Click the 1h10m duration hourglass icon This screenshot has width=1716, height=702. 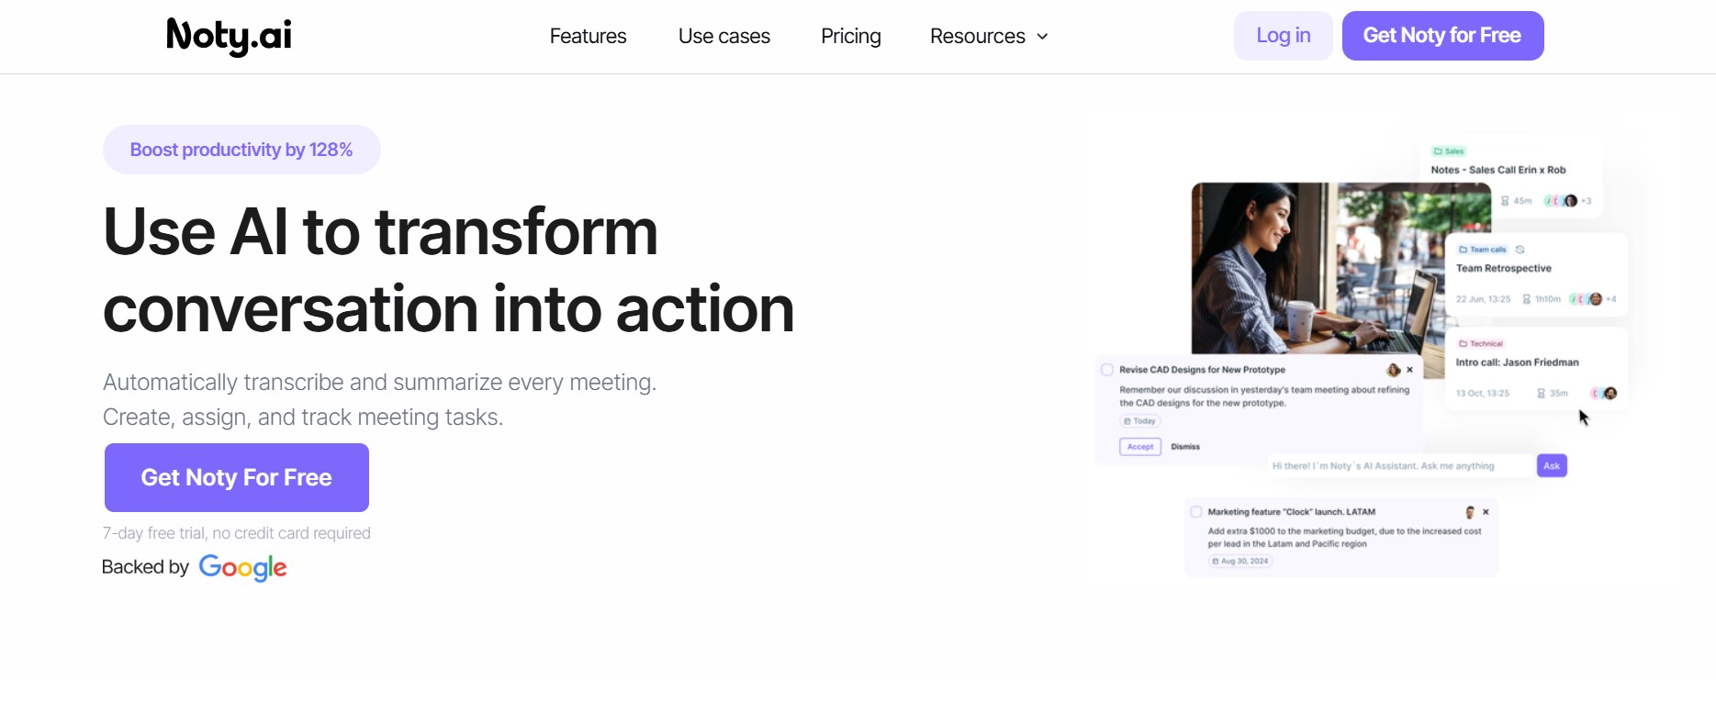point(1527,299)
